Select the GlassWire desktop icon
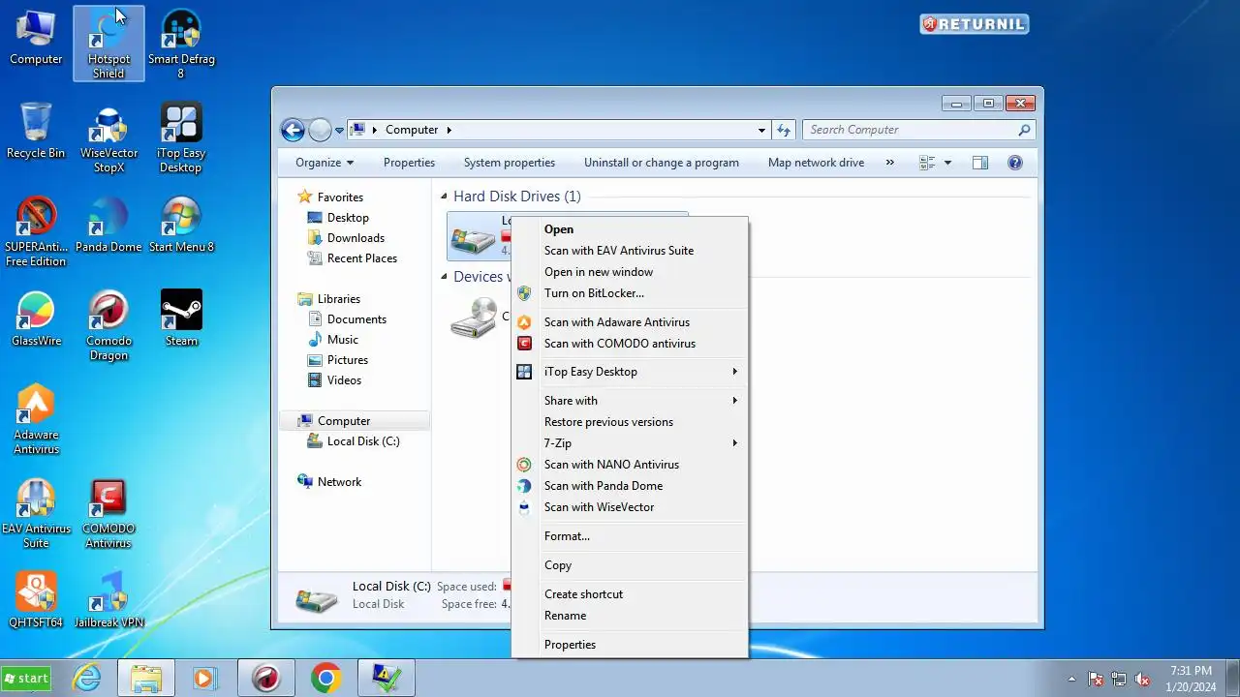The width and height of the screenshot is (1240, 697). pyautogui.click(x=36, y=318)
